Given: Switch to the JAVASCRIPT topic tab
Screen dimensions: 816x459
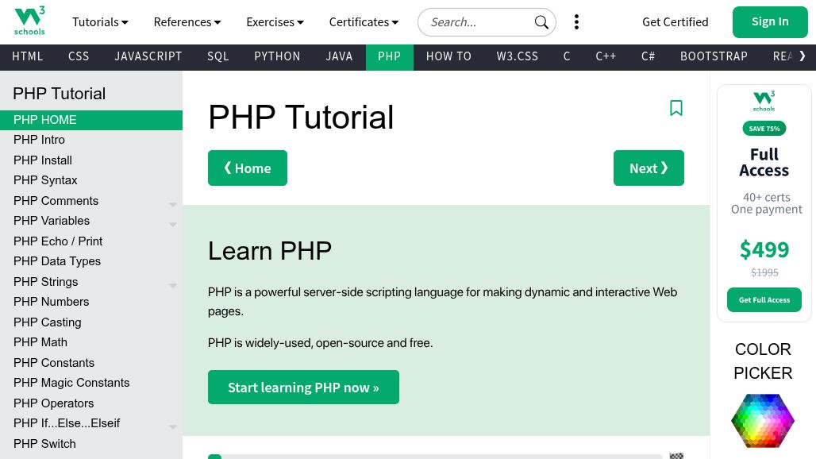Looking at the screenshot, I should 148,56.
